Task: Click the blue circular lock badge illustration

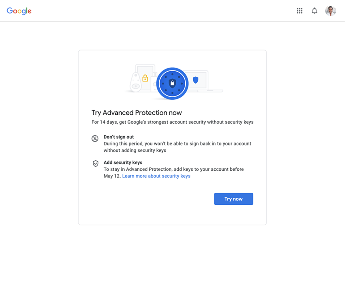Action: pyautogui.click(x=172, y=83)
